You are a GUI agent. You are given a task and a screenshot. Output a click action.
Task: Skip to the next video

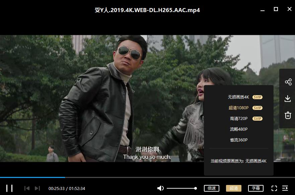tap(38, 188)
